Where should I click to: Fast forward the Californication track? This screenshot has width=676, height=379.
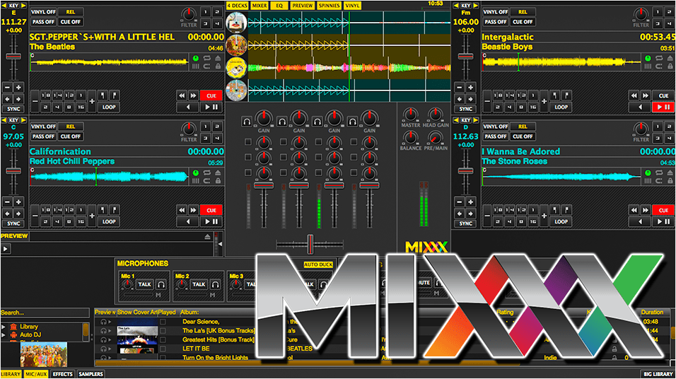(x=193, y=210)
